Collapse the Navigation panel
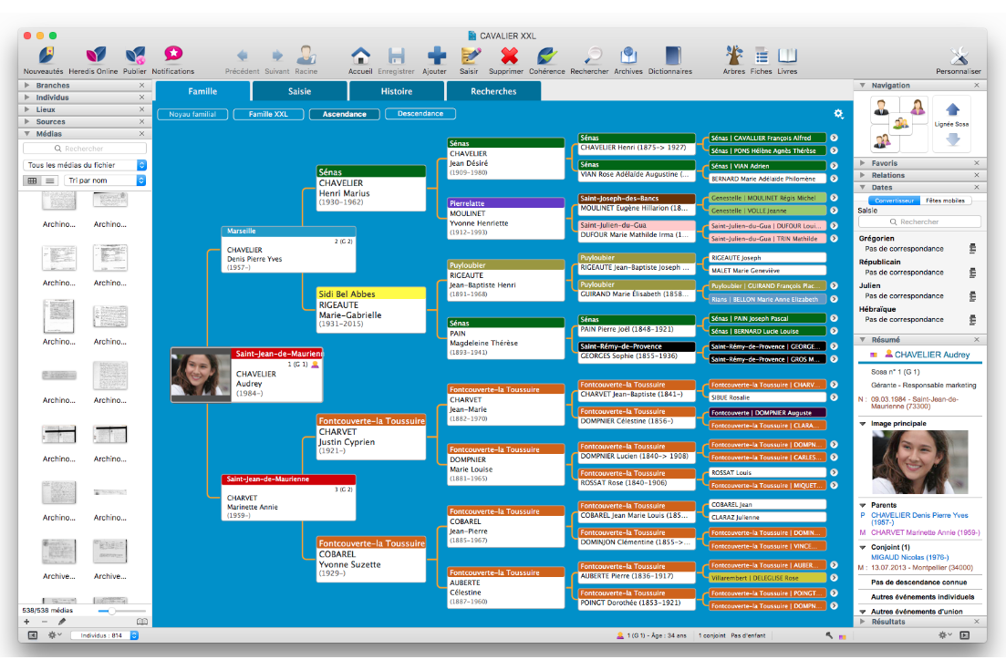The height and width of the screenshot is (670, 1006). (x=863, y=86)
